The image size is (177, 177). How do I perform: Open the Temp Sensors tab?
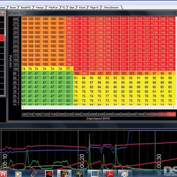click(x=111, y=7)
